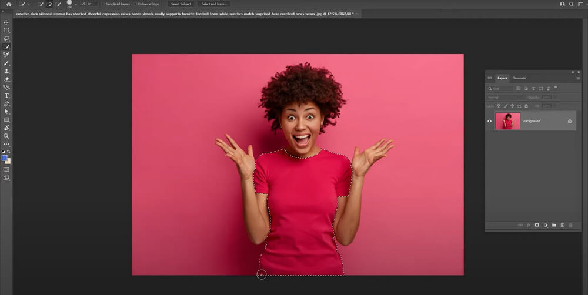The image size is (588, 295).
Task: Select the Eraser tool
Action: tap(6, 79)
